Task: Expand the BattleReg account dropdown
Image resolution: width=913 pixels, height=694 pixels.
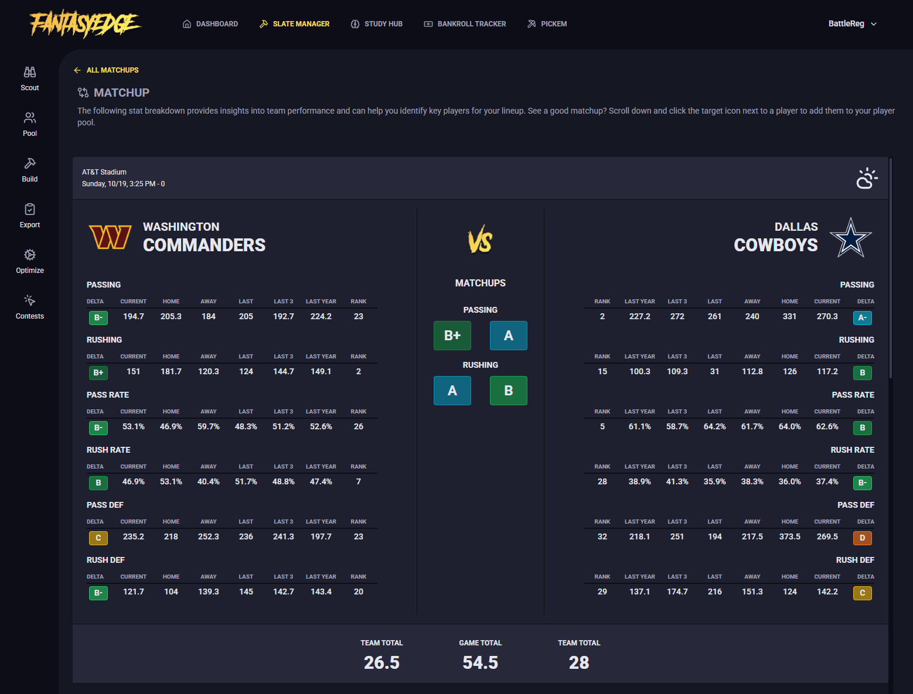Action: 853,24
